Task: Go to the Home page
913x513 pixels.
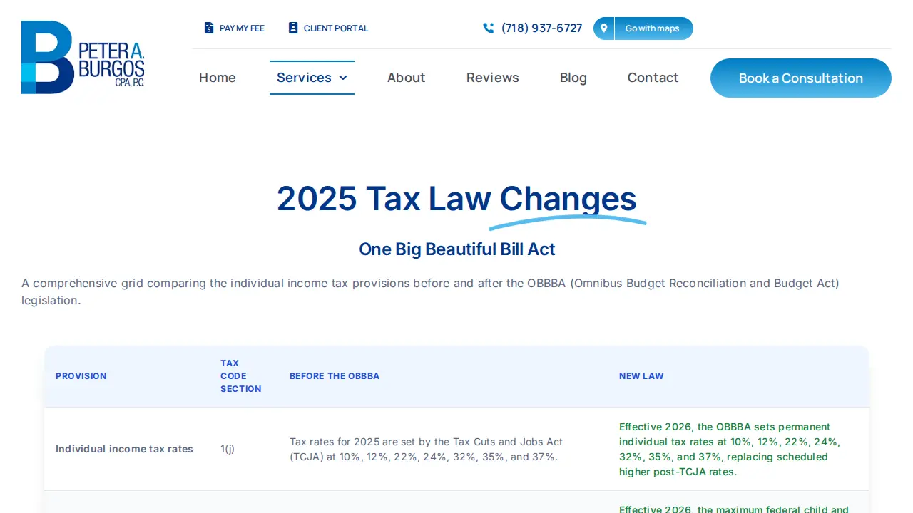Action: tap(218, 78)
